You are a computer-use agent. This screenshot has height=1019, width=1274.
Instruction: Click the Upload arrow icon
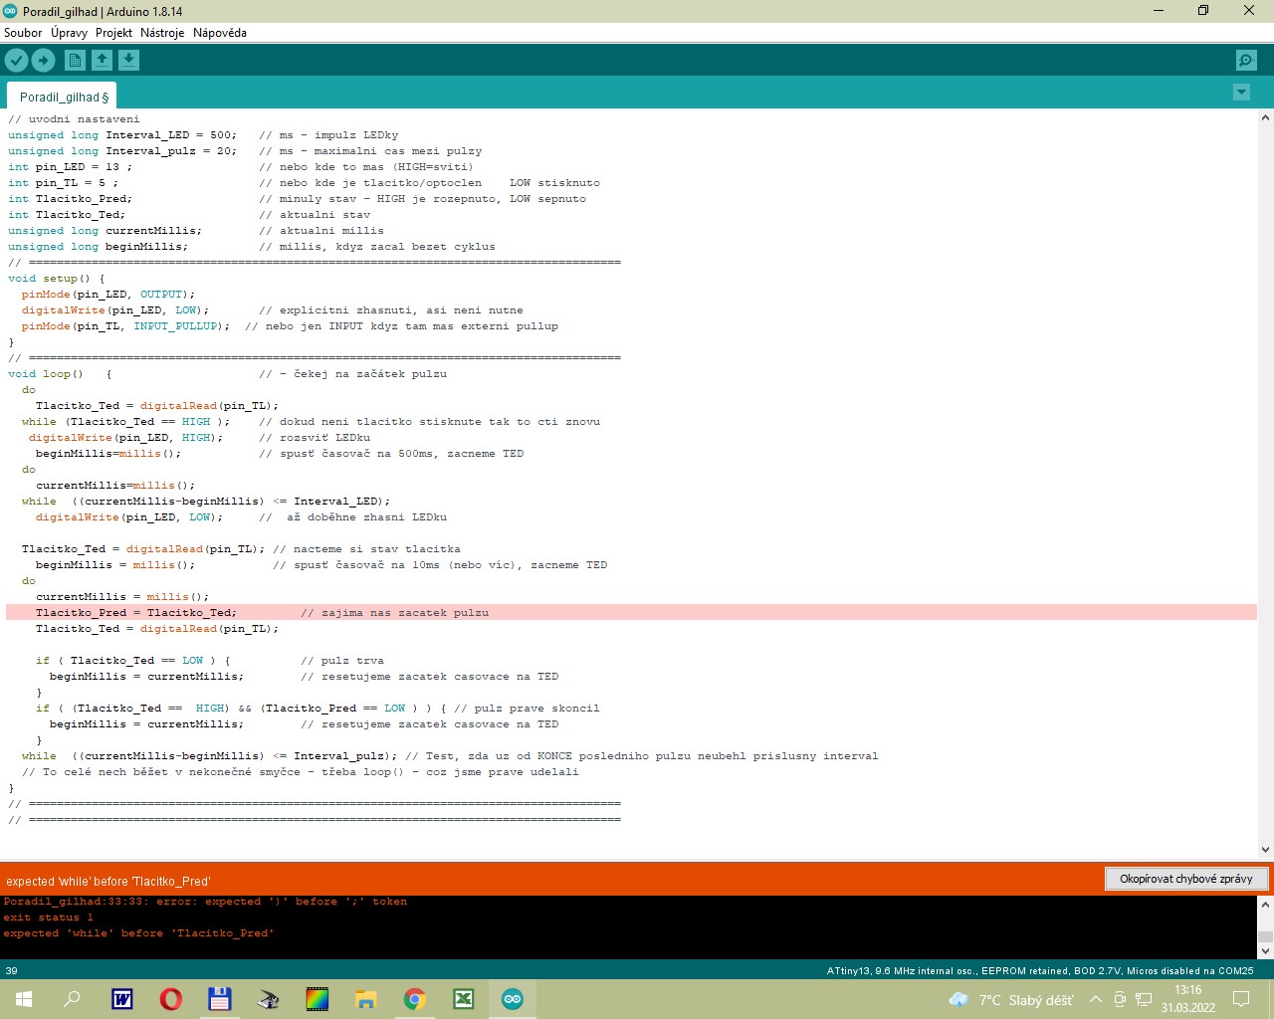(43, 61)
